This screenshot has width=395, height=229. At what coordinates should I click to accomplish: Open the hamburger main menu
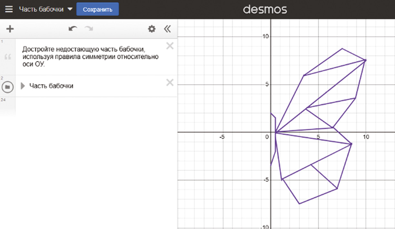(x=9, y=9)
